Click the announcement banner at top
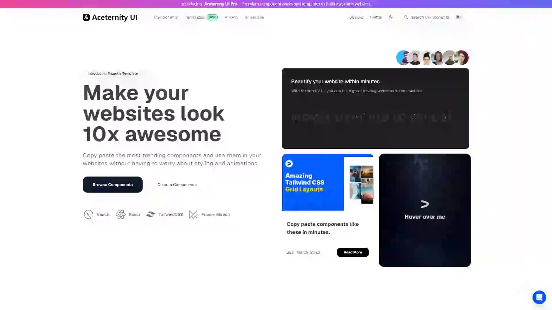This screenshot has height=310, width=552. click(x=276, y=4)
